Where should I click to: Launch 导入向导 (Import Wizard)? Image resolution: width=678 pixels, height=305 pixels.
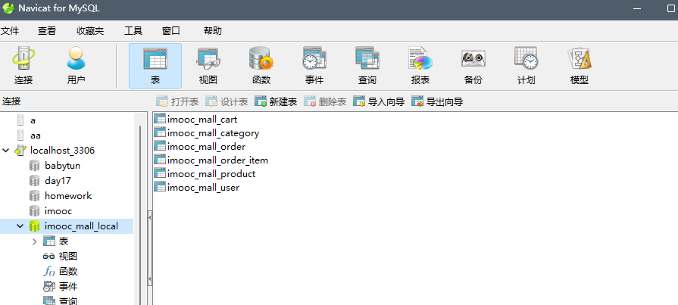pyautogui.click(x=379, y=102)
